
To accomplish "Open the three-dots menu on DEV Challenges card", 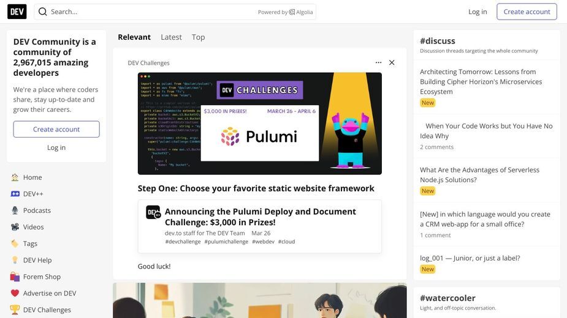I will pyautogui.click(x=378, y=62).
